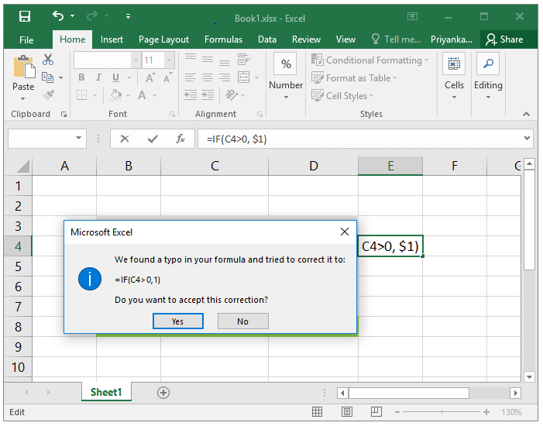Click the Share button
The height and width of the screenshot is (426, 543).
[503, 40]
